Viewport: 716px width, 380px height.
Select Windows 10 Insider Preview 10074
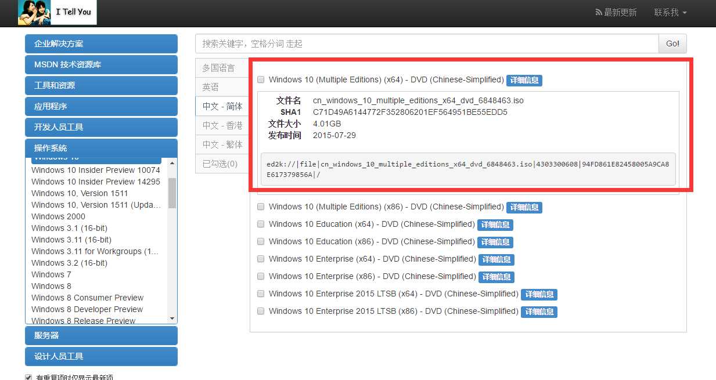(x=96, y=170)
